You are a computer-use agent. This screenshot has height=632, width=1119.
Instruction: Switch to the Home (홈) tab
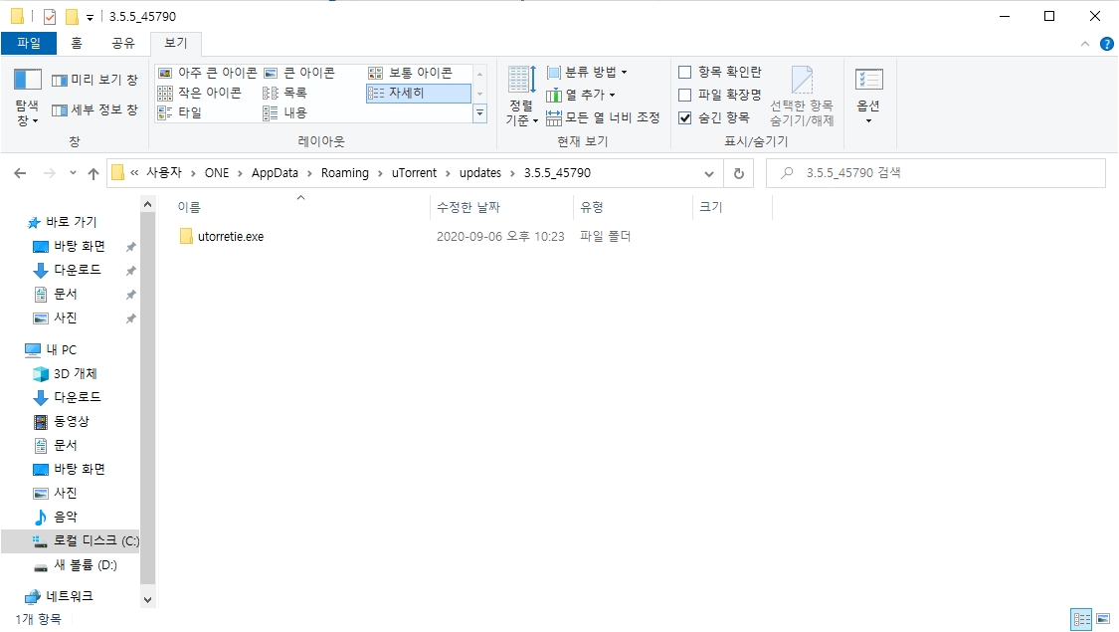[x=77, y=43]
